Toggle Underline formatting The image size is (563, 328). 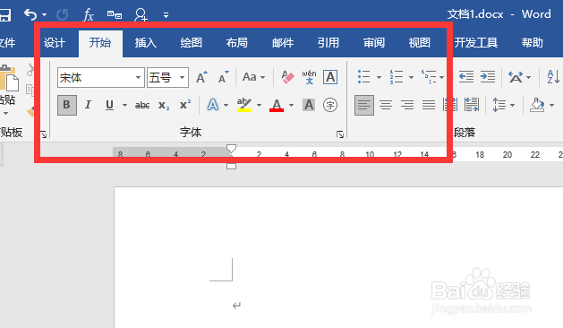(x=109, y=105)
